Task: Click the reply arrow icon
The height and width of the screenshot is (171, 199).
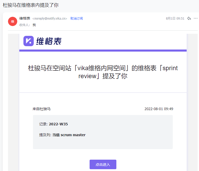Action: [189, 18]
